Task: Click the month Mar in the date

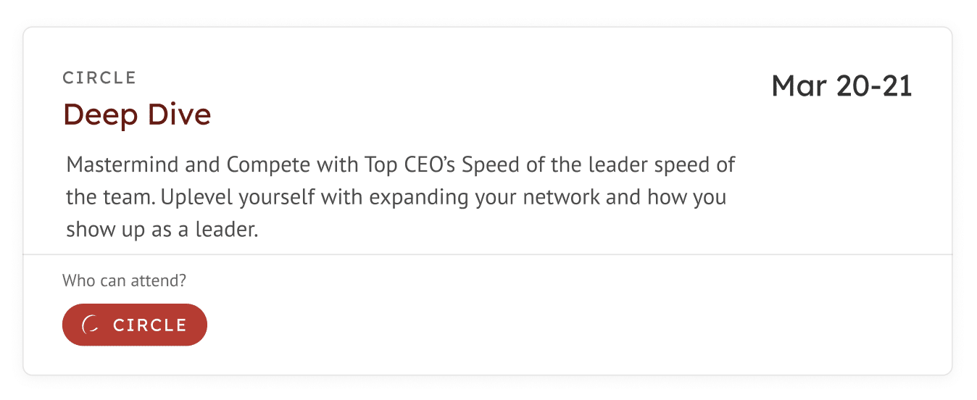Action: pos(799,86)
